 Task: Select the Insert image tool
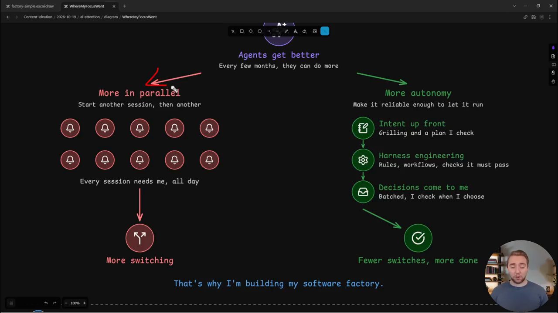315,31
